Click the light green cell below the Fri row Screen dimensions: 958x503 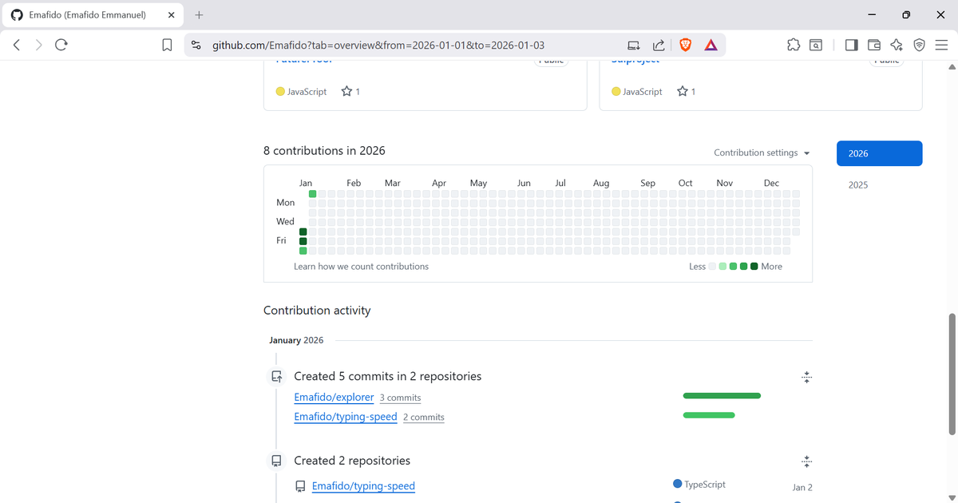point(303,251)
